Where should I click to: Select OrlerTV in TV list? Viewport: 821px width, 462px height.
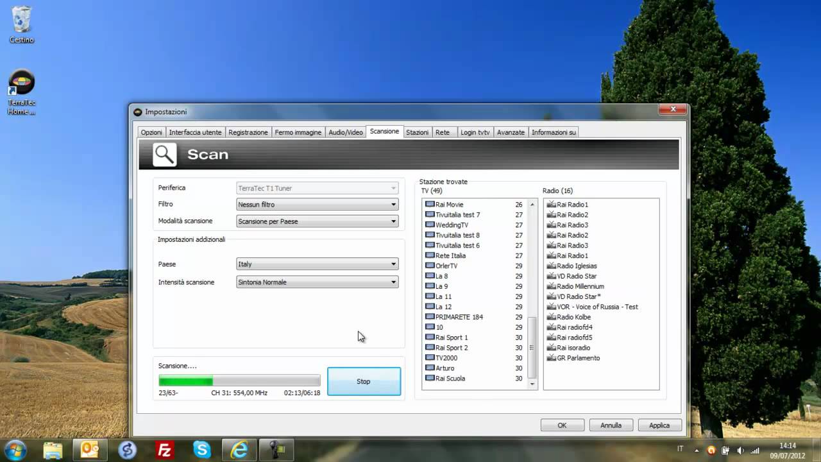pos(475,266)
